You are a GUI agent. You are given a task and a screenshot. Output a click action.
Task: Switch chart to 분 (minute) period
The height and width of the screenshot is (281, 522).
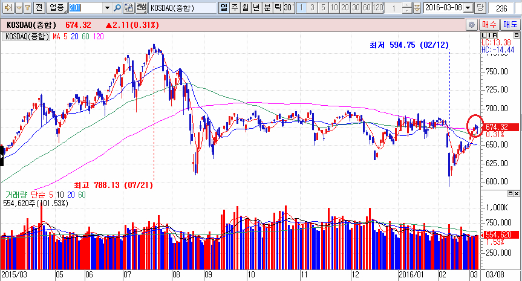coord(267,8)
